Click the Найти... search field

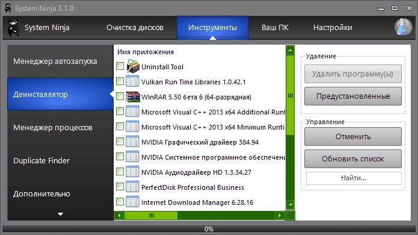(354, 178)
